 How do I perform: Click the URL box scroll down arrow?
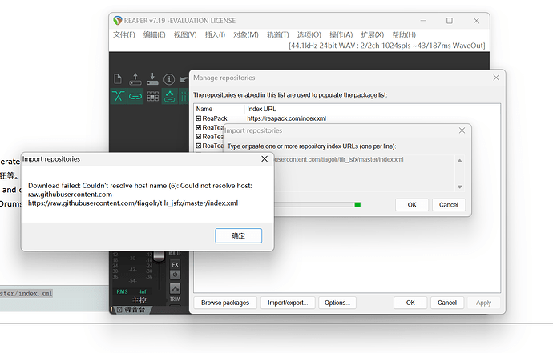click(459, 187)
